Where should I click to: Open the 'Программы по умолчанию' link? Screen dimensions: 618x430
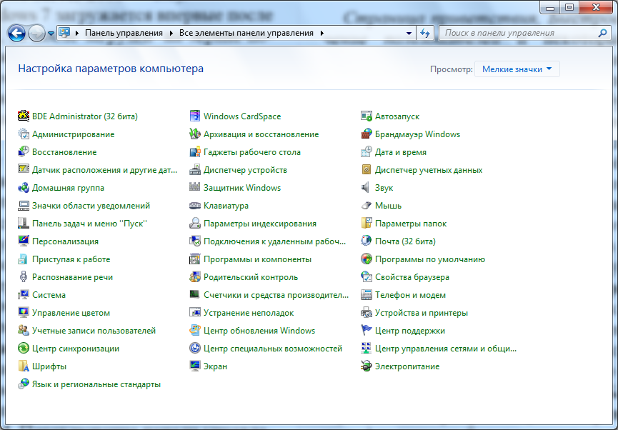430,259
